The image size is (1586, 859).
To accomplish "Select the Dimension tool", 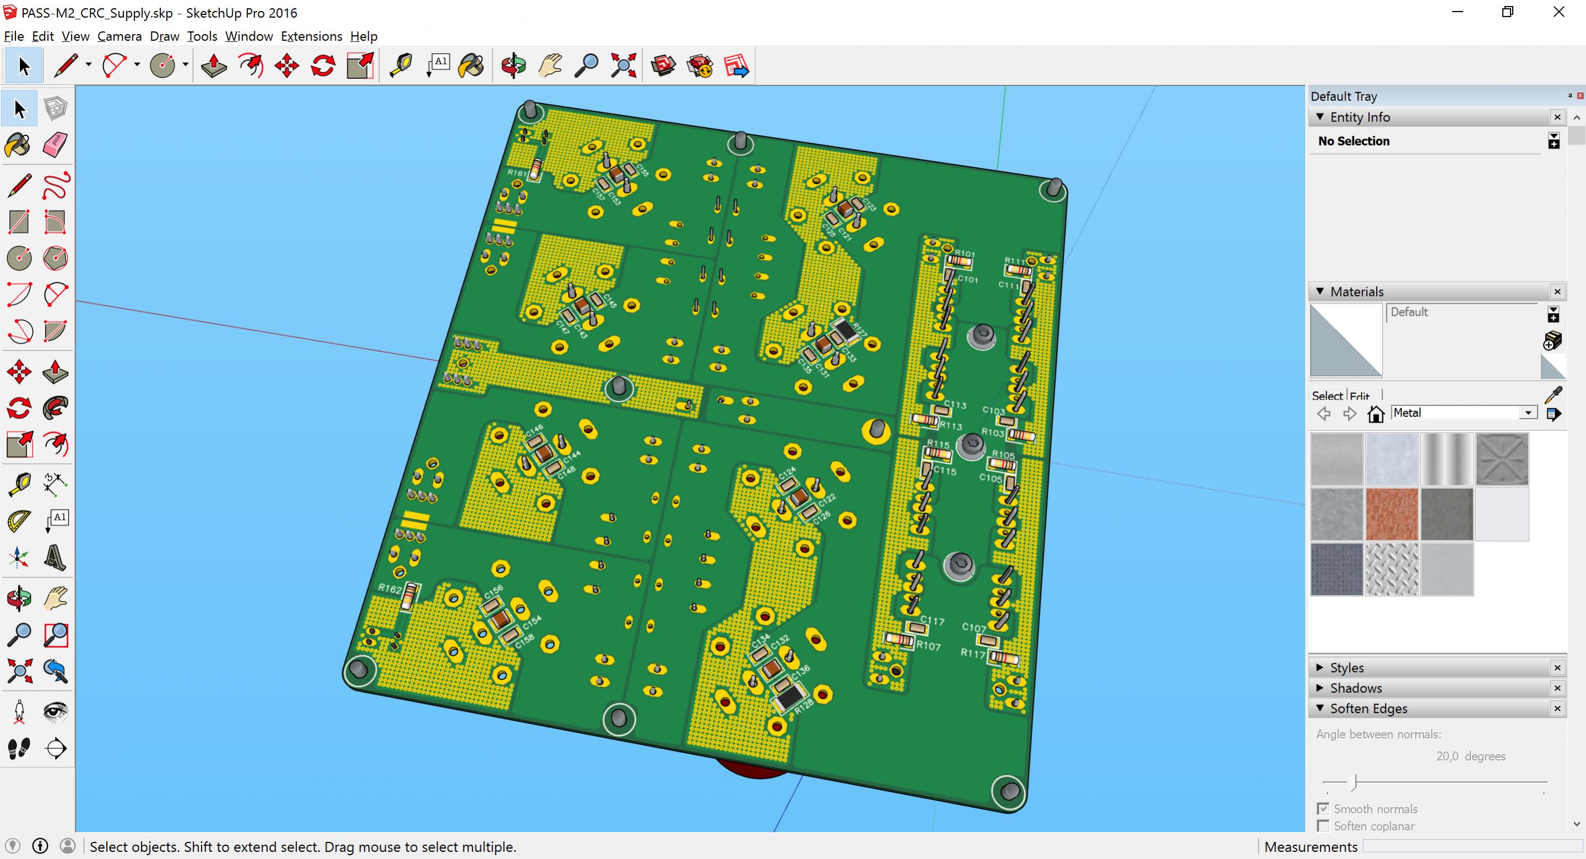I will click(x=56, y=485).
